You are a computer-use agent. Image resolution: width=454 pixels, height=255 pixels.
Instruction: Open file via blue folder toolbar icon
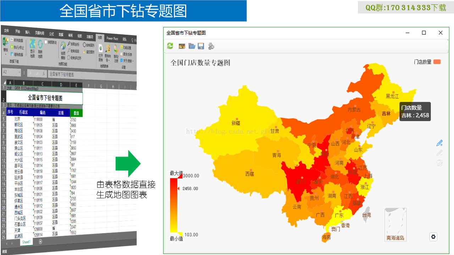click(192, 46)
